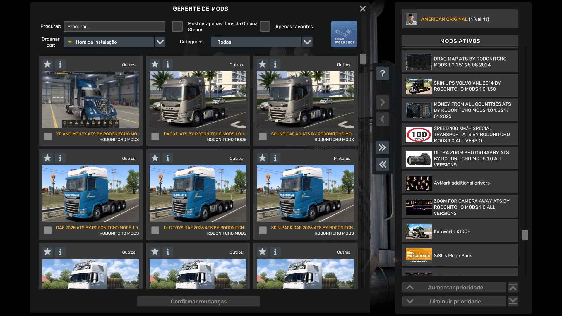
Task: Click the help question mark icon
Action: [x=382, y=73]
